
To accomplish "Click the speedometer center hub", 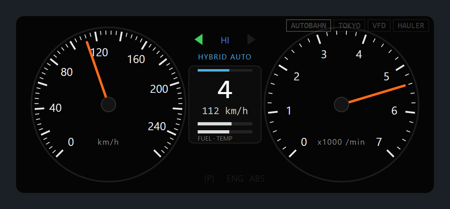I will 108,104.
